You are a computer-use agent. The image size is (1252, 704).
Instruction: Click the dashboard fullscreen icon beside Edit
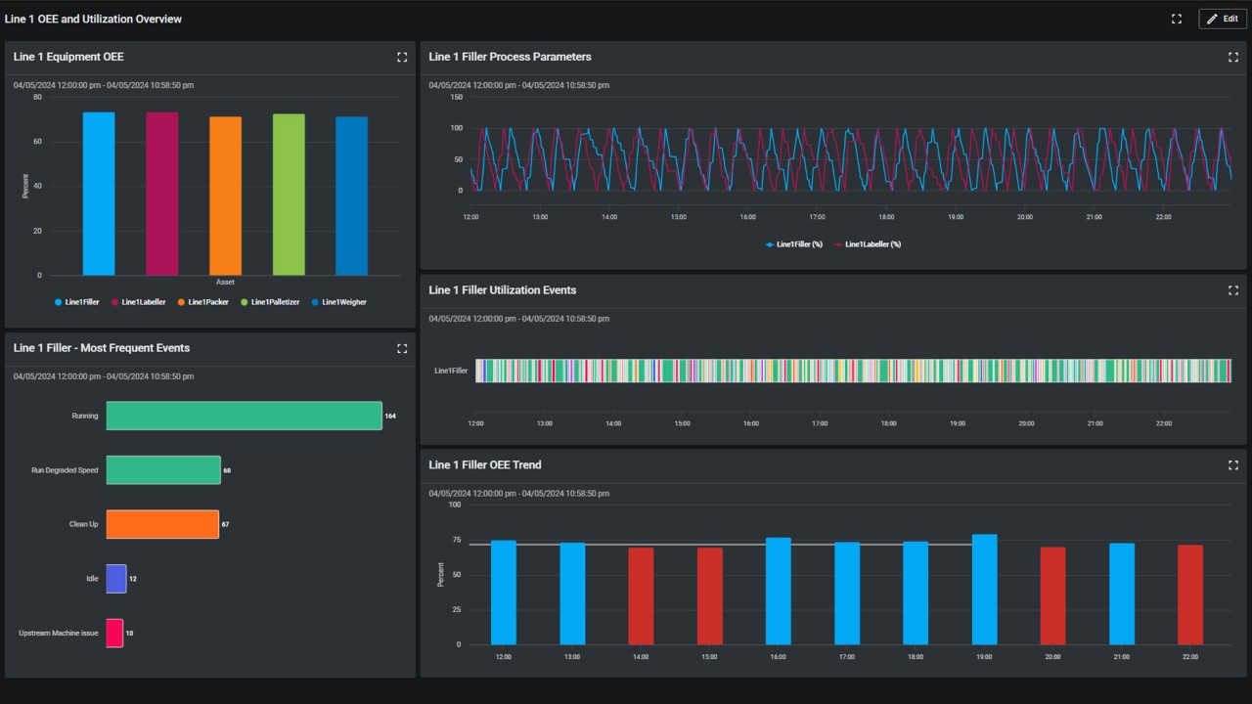click(x=1177, y=19)
